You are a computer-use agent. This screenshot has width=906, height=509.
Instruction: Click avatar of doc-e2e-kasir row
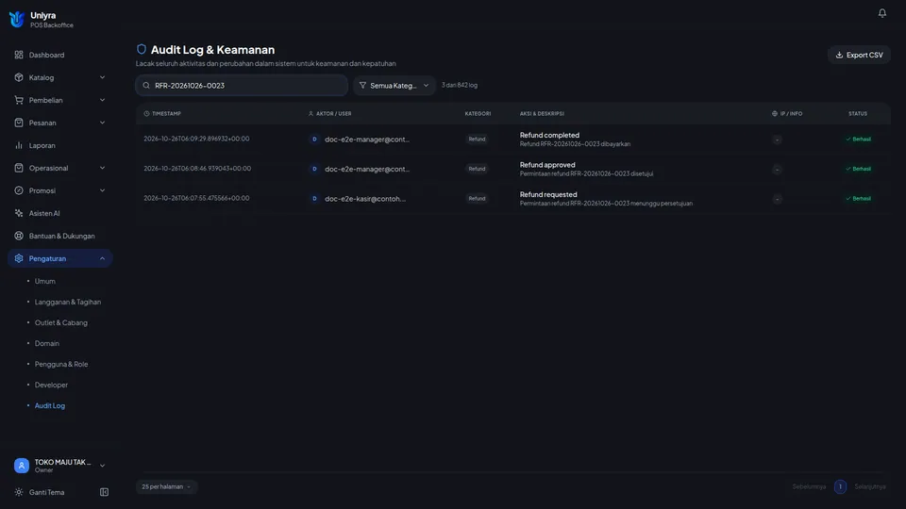tap(314, 199)
